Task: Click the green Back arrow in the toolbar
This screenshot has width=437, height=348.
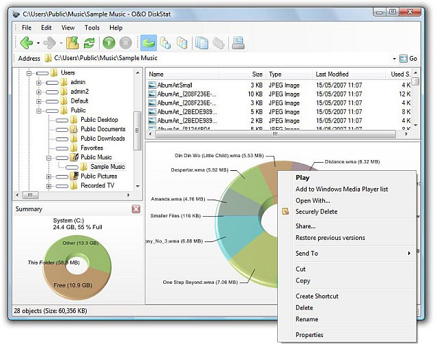Action: click(x=27, y=43)
